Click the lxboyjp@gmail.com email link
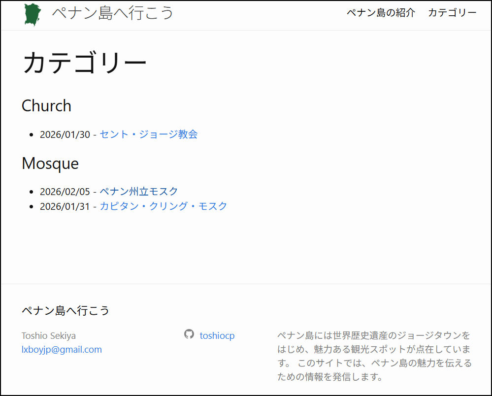The image size is (492, 396). click(62, 349)
